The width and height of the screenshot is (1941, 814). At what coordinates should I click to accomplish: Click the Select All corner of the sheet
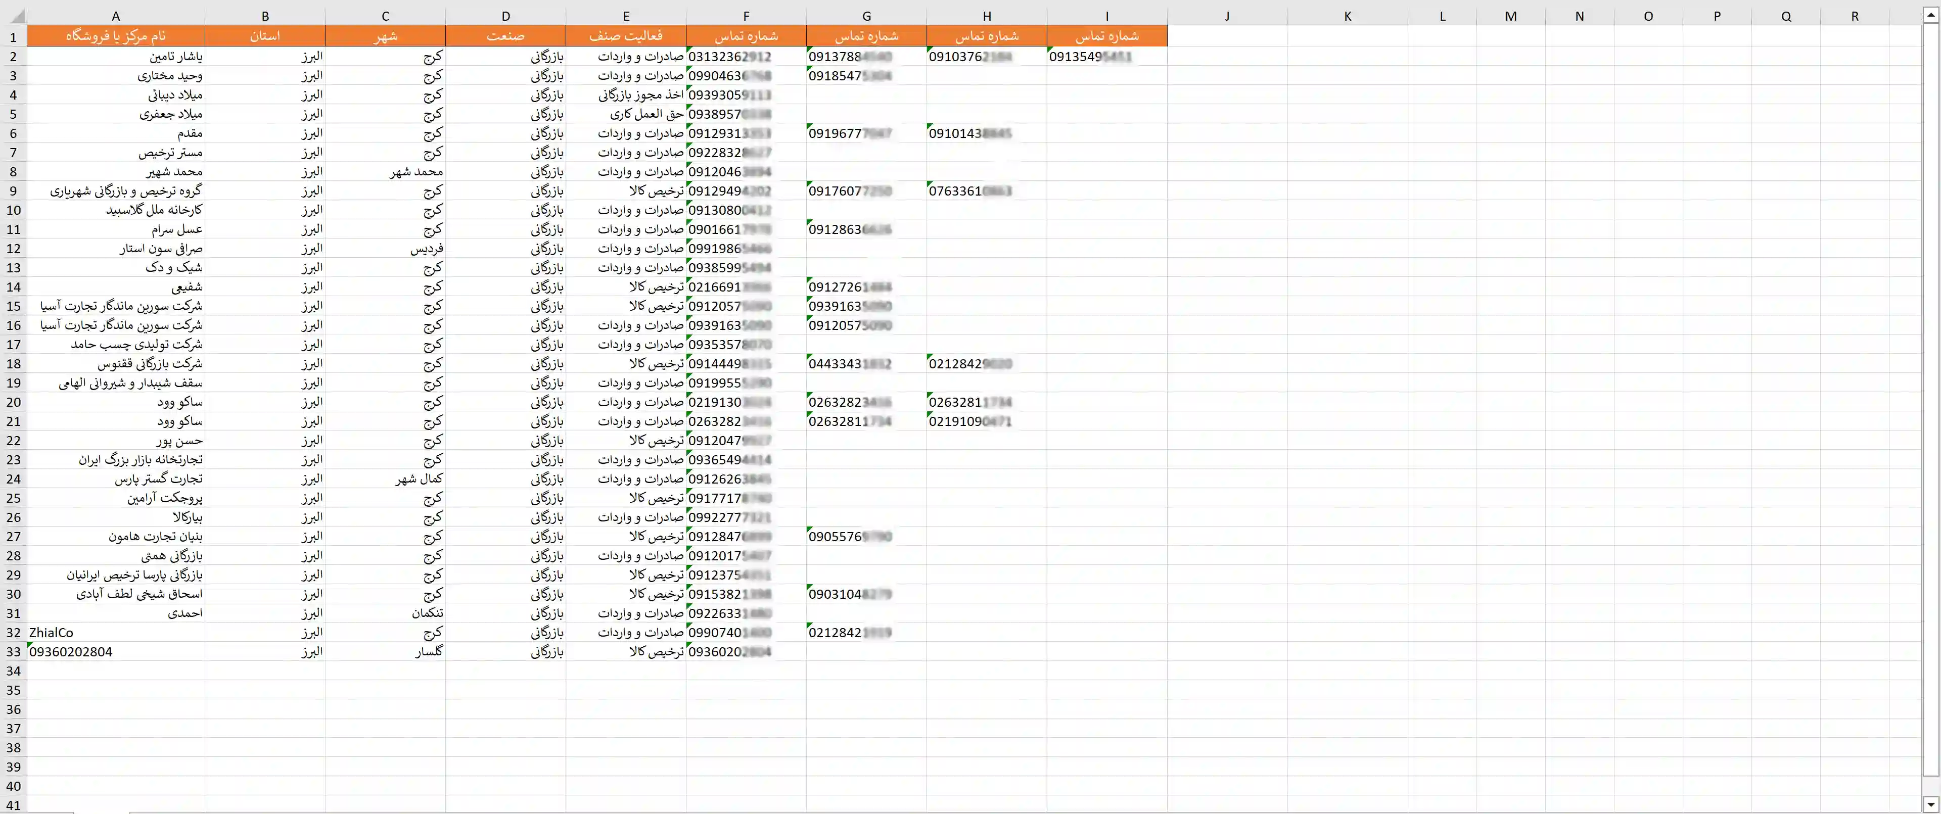click(x=14, y=16)
